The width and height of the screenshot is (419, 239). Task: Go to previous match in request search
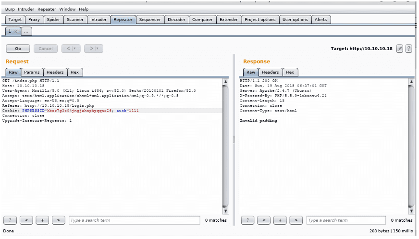click(26, 220)
